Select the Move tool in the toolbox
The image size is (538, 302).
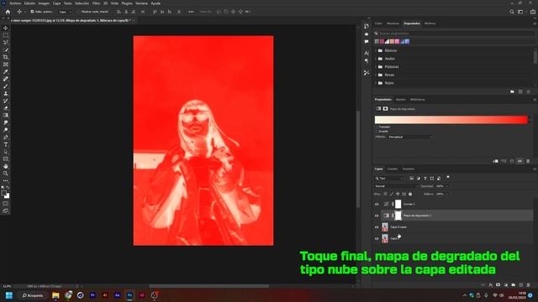point(6,28)
